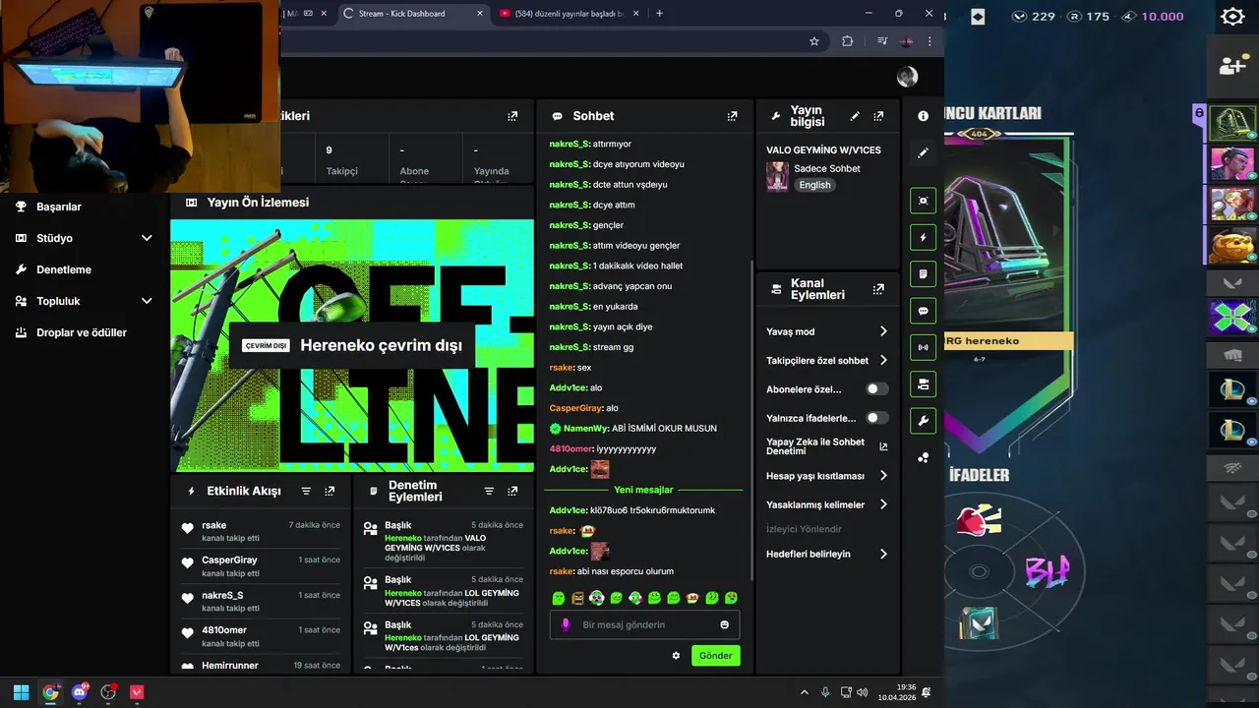1259x708 pixels.
Task: Open the Windows Start menu
Action: click(22, 692)
